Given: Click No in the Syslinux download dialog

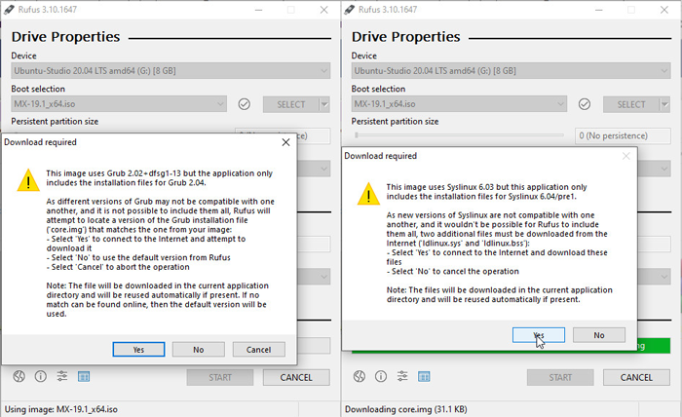Looking at the screenshot, I should [598, 334].
